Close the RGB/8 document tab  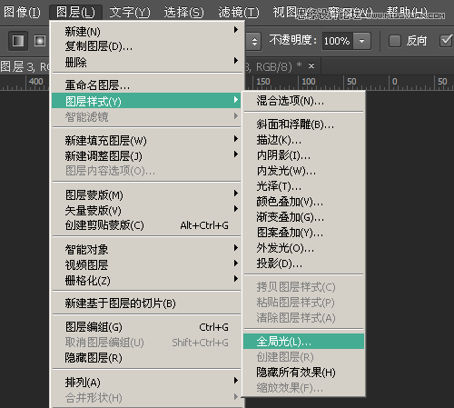pyautogui.click(x=311, y=65)
